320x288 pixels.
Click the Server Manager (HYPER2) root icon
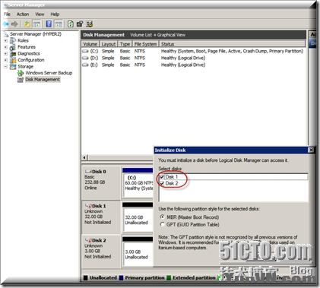(x=6, y=34)
